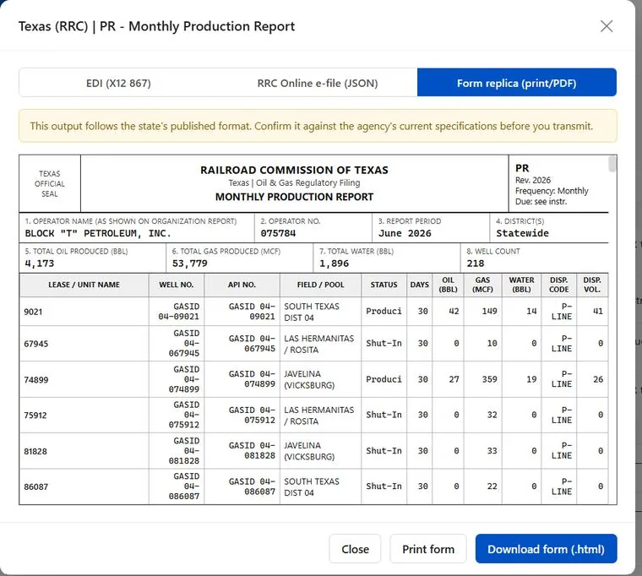Viewport: 642px width, 576px height.
Task: Click the DISP. VOL. column header
Action: (592, 285)
